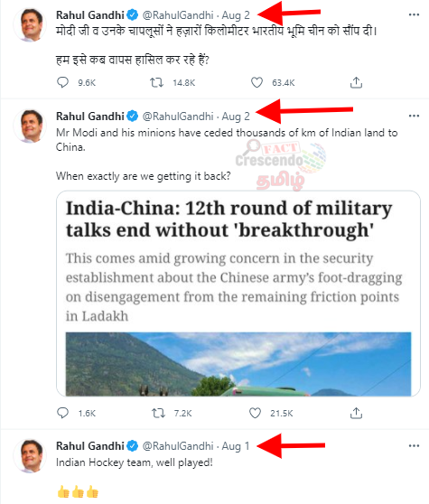Image resolution: width=429 pixels, height=504 pixels.
Task: Open more options on the English Modi tweet
Action: click(414, 116)
